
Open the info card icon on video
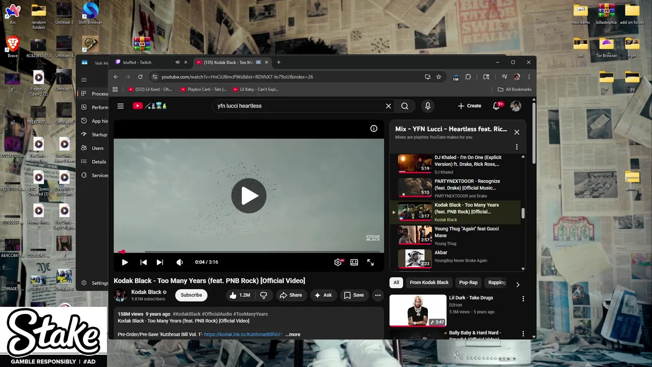pyautogui.click(x=374, y=128)
